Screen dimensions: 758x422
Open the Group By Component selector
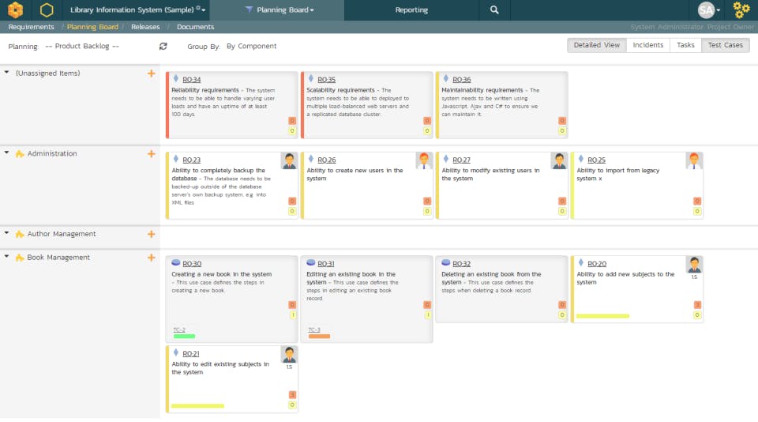click(251, 46)
